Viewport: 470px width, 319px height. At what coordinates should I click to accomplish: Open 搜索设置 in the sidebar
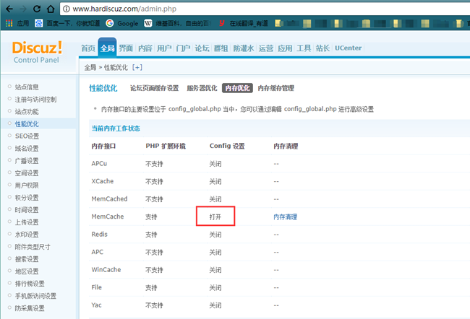tap(27, 259)
